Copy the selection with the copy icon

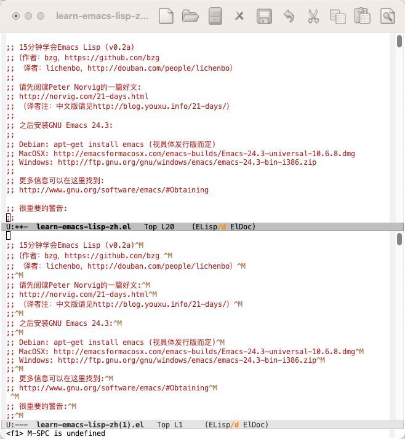point(337,17)
